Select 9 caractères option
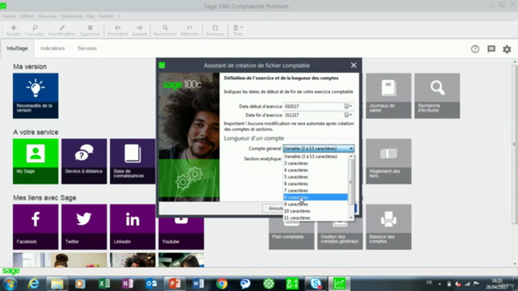 click(x=316, y=205)
